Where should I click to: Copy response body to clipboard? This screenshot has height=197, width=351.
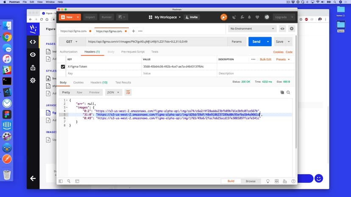(x=282, y=92)
